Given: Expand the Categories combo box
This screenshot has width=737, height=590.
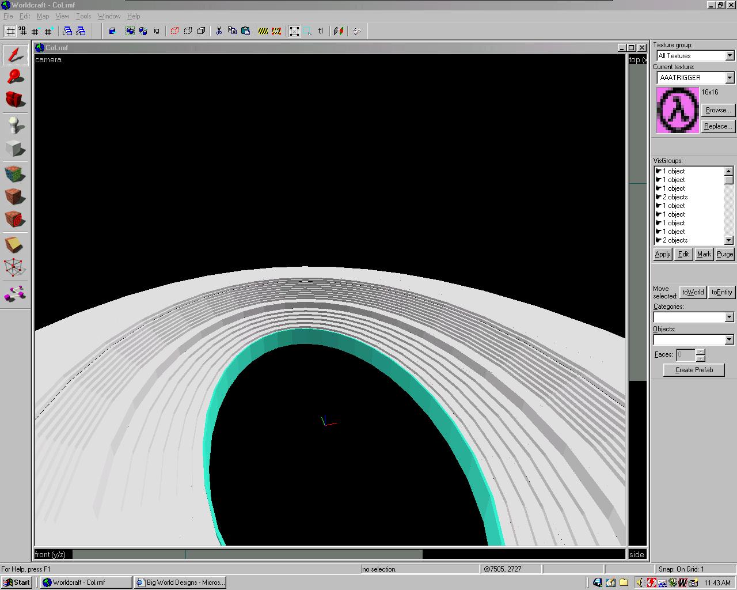Looking at the screenshot, I should (x=729, y=317).
